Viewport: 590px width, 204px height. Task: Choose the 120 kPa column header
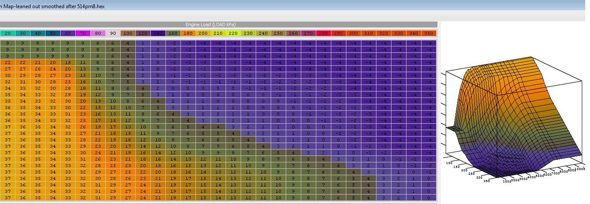[x=143, y=33]
